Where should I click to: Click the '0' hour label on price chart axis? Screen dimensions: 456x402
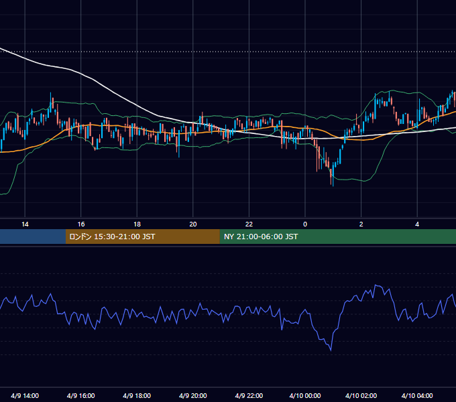click(305, 224)
